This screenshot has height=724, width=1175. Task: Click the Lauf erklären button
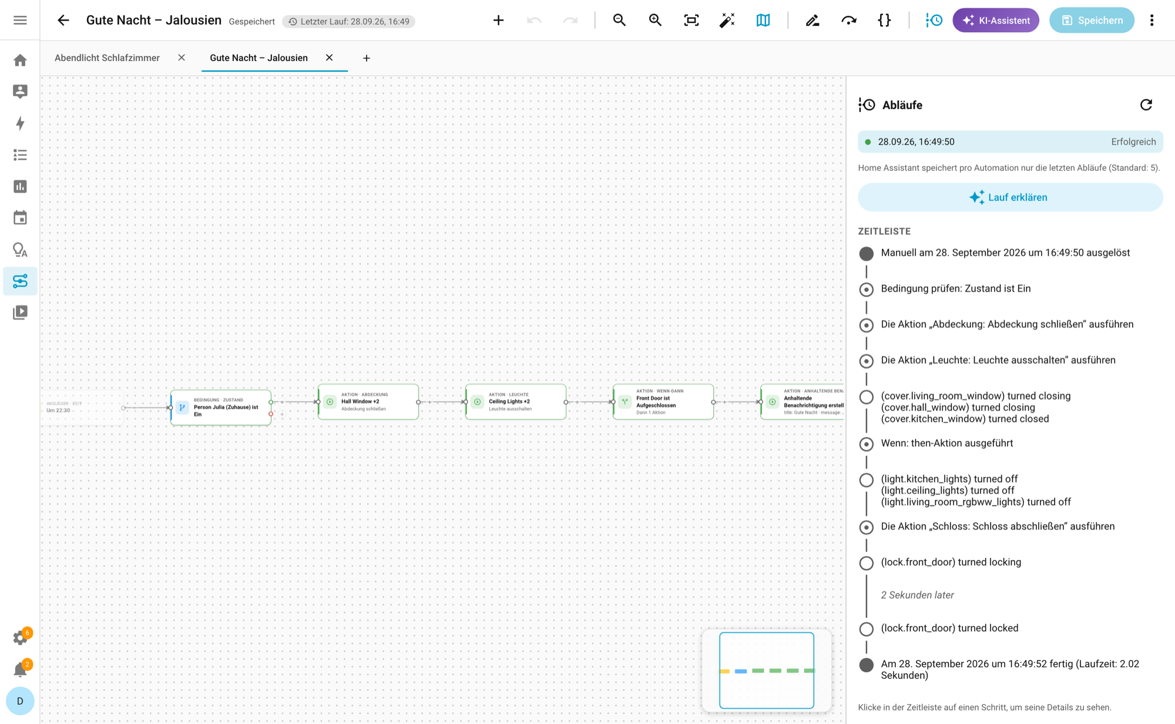tap(1010, 197)
